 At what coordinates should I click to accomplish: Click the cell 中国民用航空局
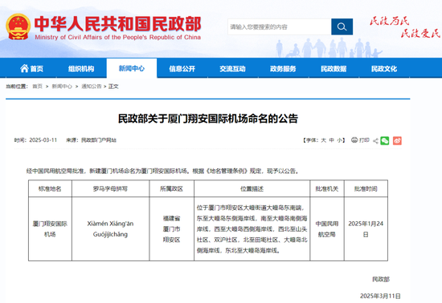tap(327, 228)
